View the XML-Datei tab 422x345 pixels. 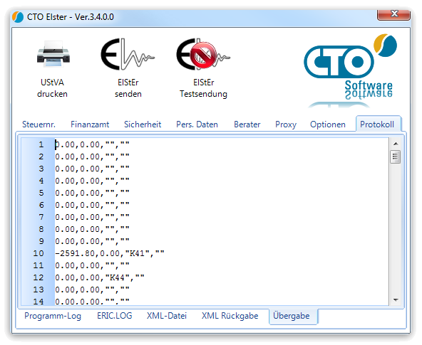click(x=167, y=316)
